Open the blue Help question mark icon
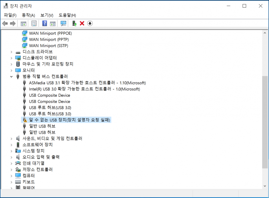 click(x=45, y=23)
